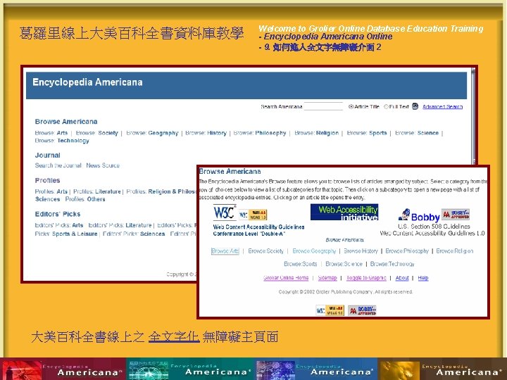Open Profiles: Literature link

pyautogui.click(x=97, y=191)
